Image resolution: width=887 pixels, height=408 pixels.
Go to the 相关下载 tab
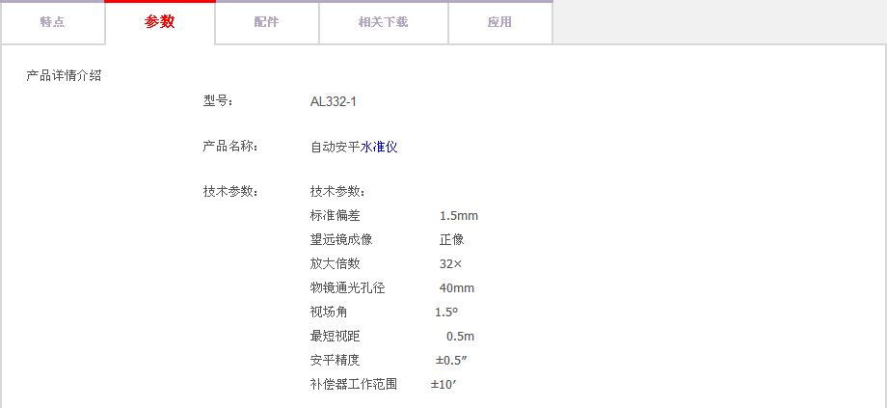tap(383, 22)
